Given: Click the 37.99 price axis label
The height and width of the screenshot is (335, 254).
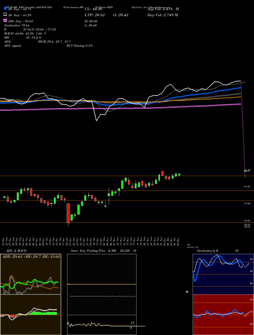Looking at the screenshot, I should tap(247, 204).
